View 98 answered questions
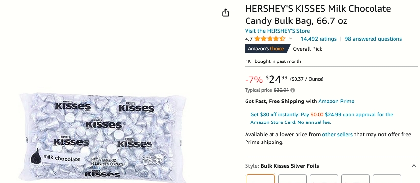420x183 pixels. tap(373, 39)
